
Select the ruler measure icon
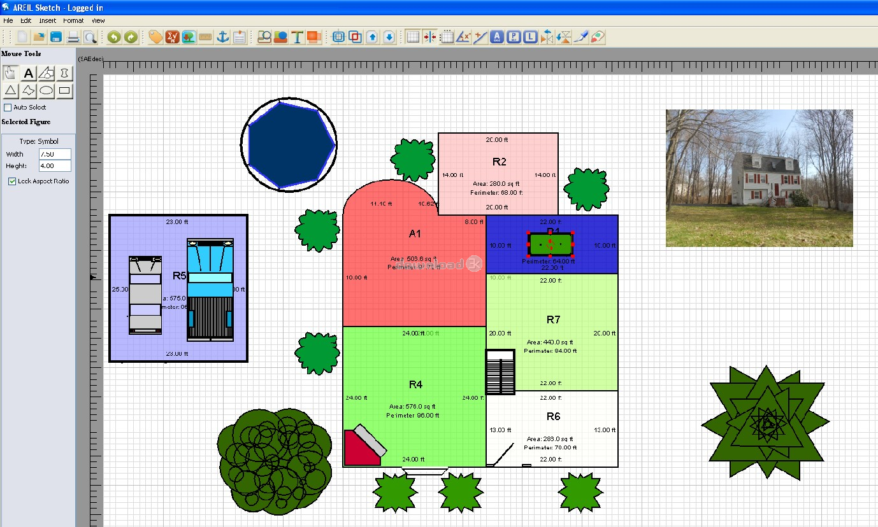205,37
